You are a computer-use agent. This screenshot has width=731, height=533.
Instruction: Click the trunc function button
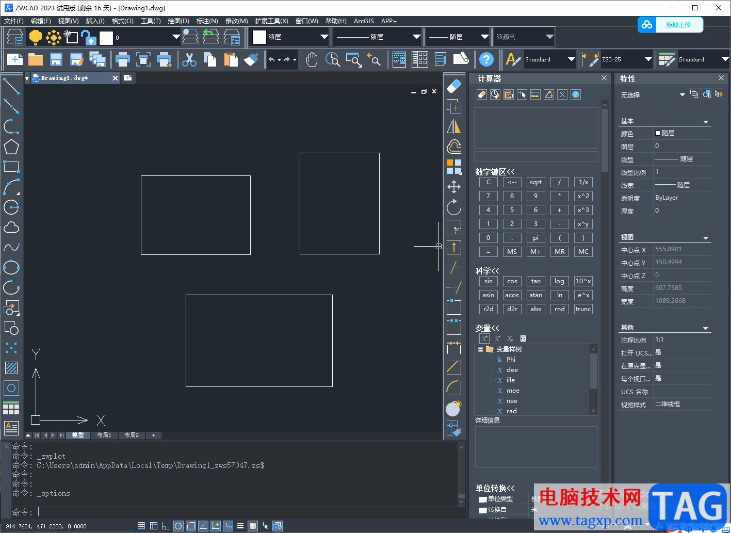click(583, 309)
